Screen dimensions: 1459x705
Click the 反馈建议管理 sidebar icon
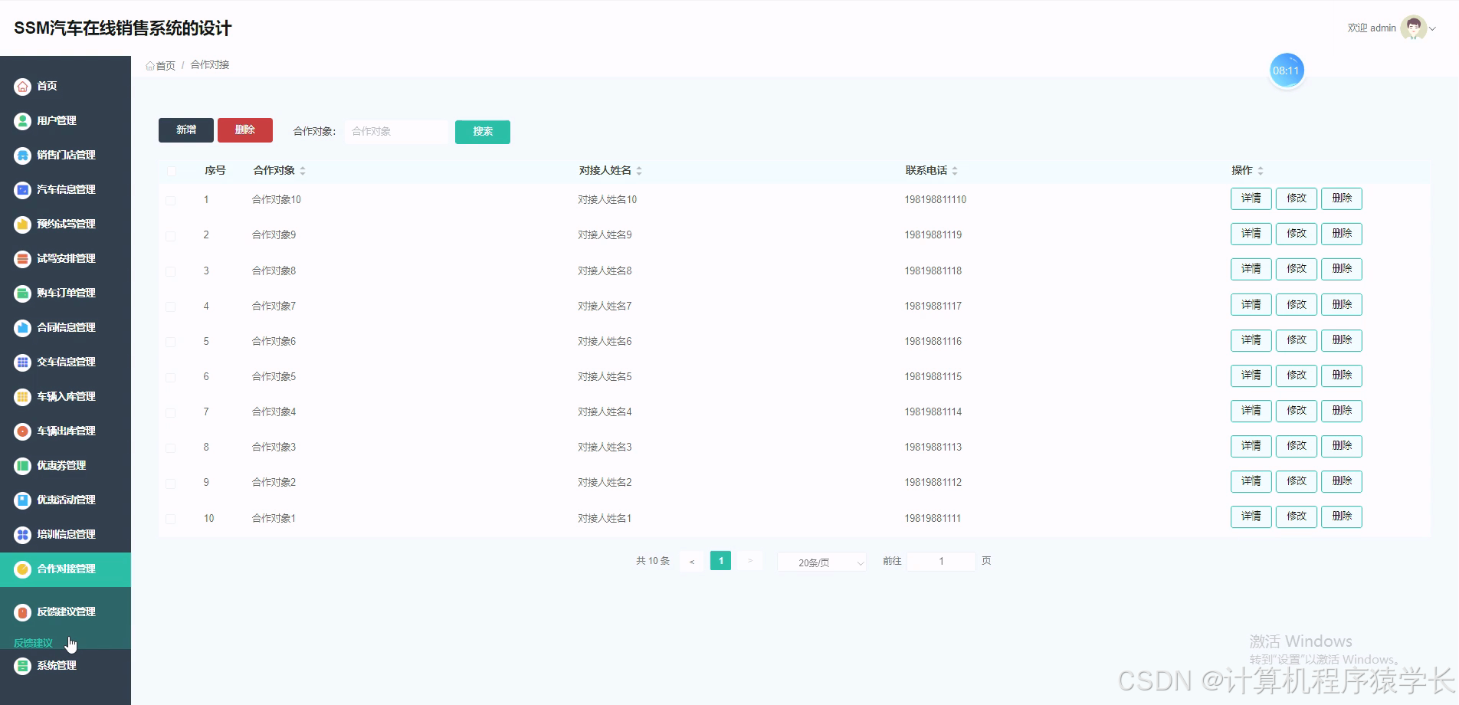pyautogui.click(x=22, y=612)
